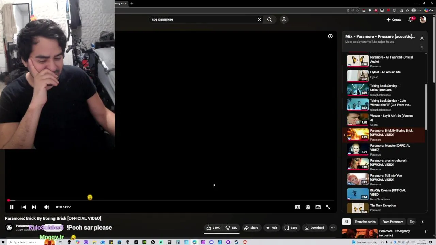Open Brave from the taskbar

[245, 242]
